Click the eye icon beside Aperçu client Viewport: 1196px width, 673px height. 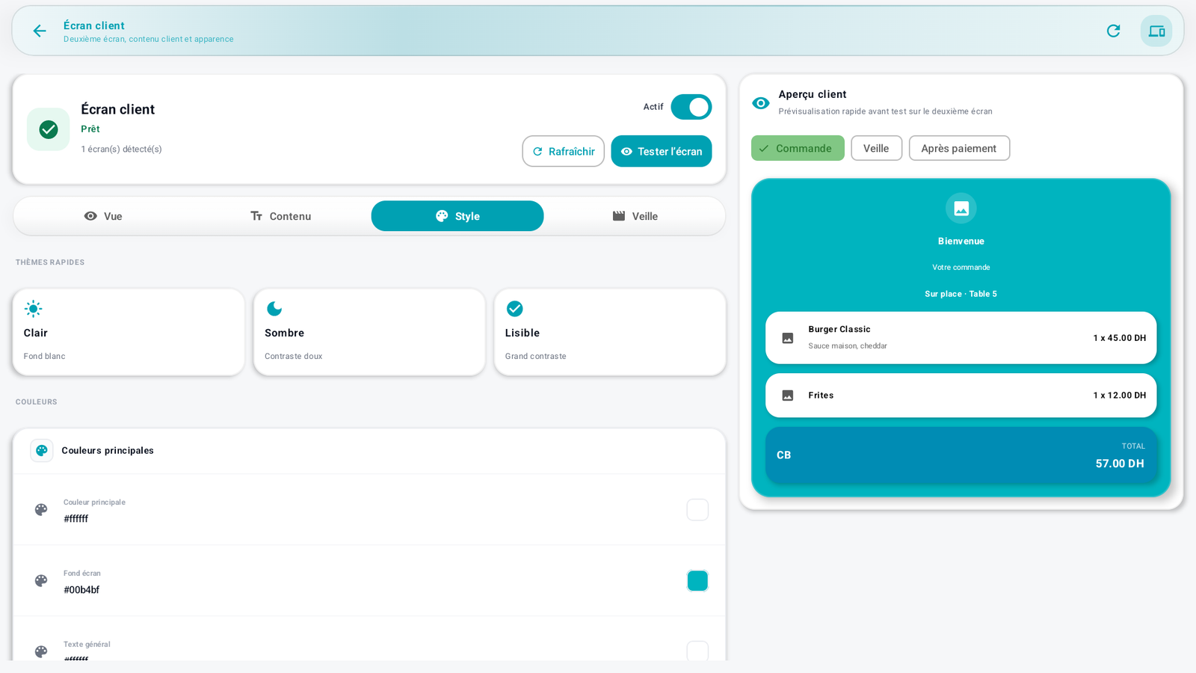(x=760, y=103)
